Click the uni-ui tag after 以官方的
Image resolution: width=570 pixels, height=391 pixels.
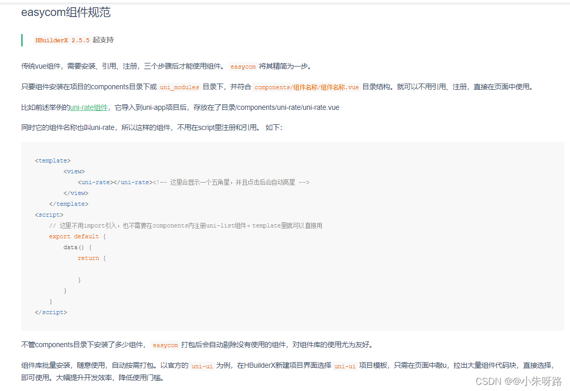click(202, 366)
